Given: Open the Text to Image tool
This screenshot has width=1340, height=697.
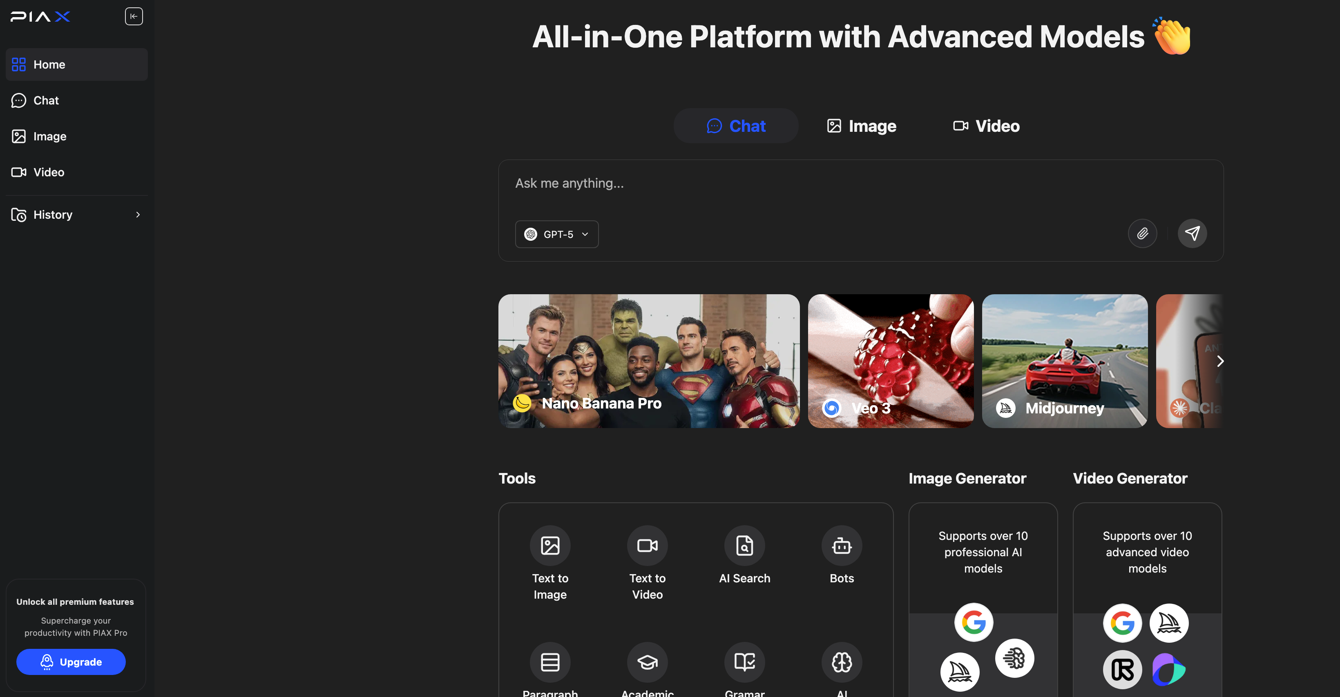Looking at the screenshot, I should coord(550,545).
